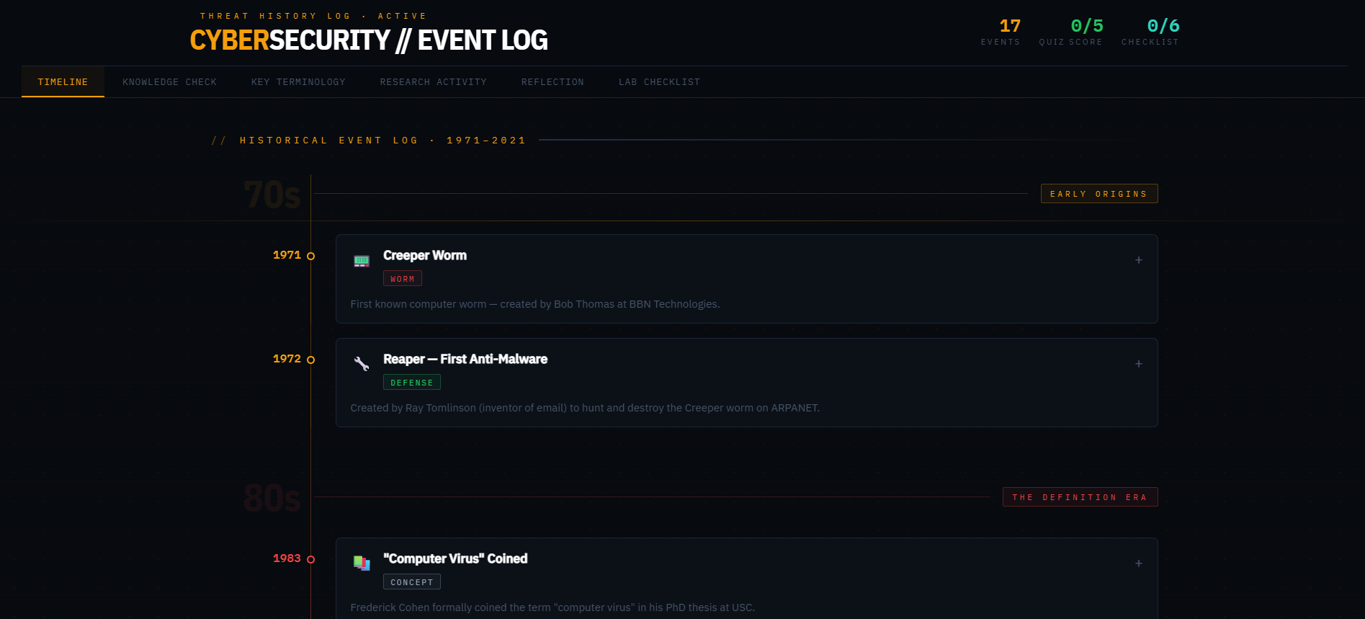Viewport: 1365px width, 619px height.
Task: Expand the Creeper Worm event details
Action: (x=1139, y=260)
